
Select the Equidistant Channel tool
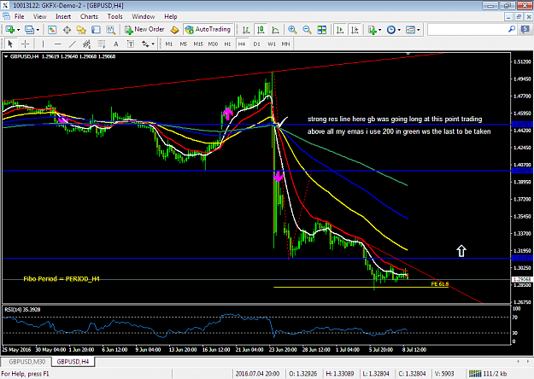click(87, 44)
